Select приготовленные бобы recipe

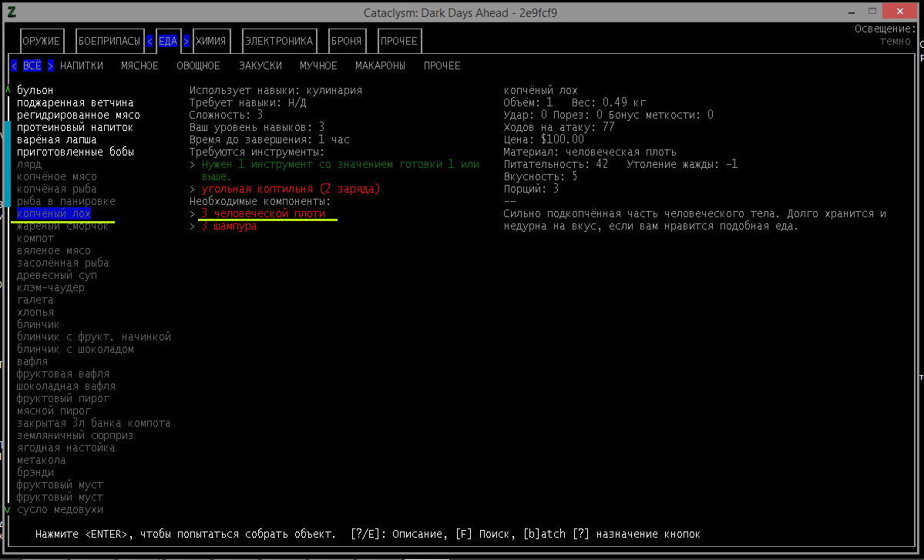pyautogui.click(x=76, y=152)
